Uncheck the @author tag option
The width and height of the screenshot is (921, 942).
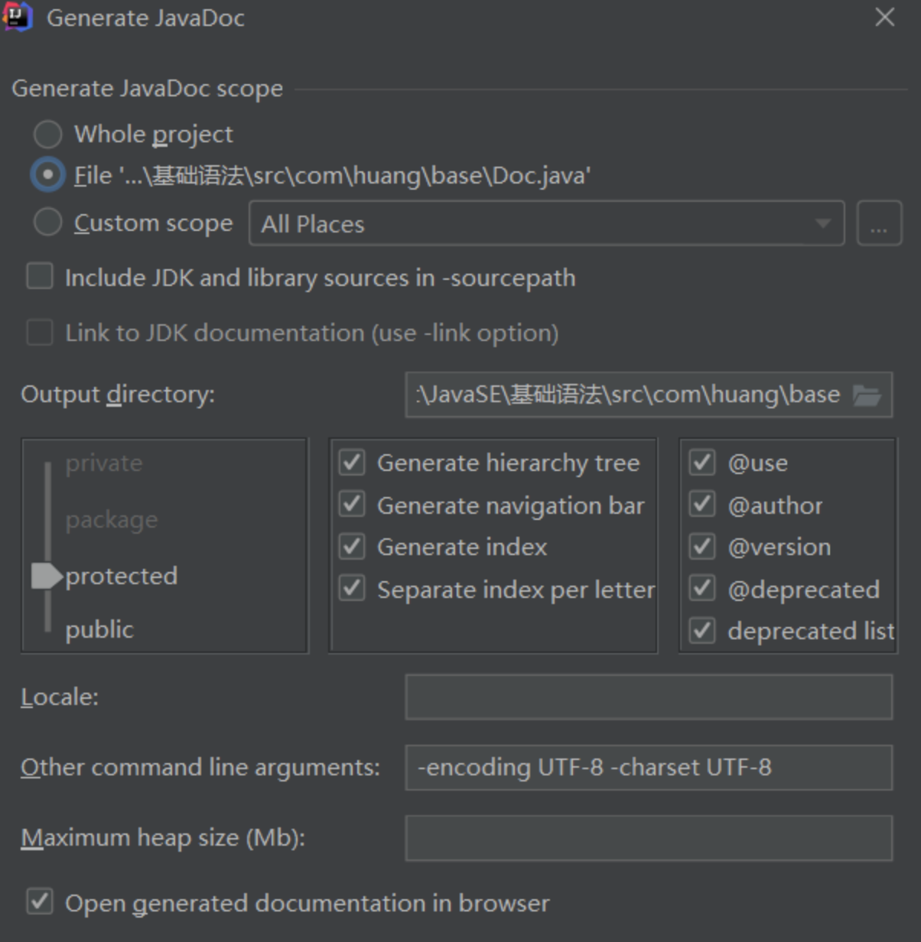pyautogui.click(x=702, y=505)
